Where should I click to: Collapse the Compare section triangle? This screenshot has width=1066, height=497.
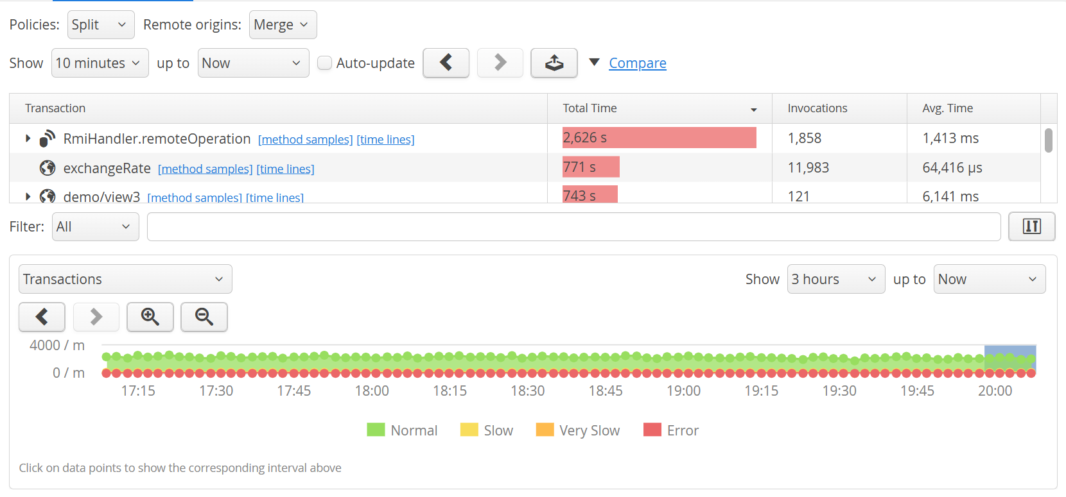point(595,62)
